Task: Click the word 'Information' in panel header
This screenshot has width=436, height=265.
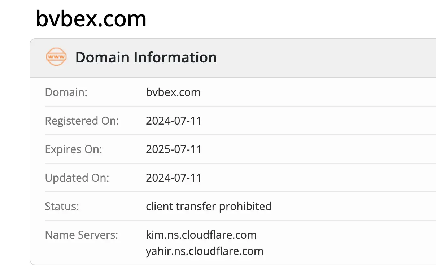Action: point(175,57)
